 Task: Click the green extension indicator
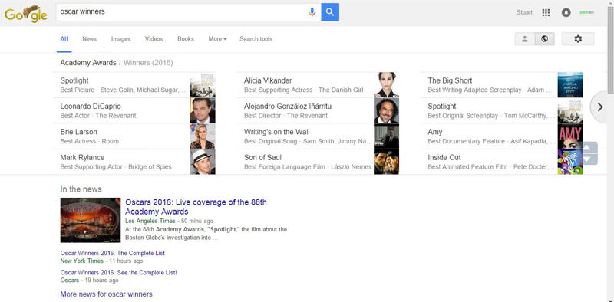click(x=586, y=12)
